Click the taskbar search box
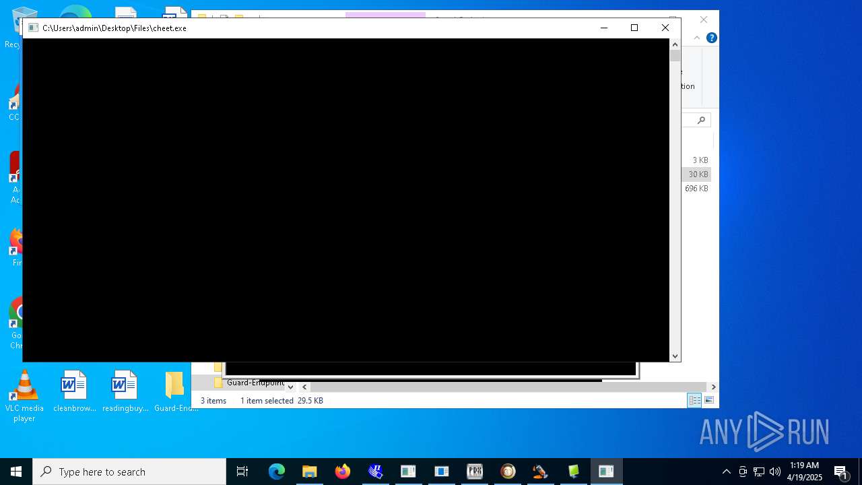The image size is (862, 485). (129, 472)
